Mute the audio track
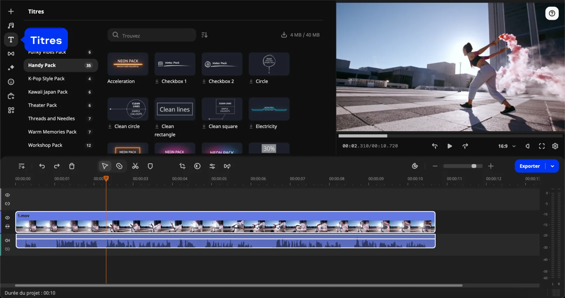The image size is (565, 298). [x=7, y=240]
